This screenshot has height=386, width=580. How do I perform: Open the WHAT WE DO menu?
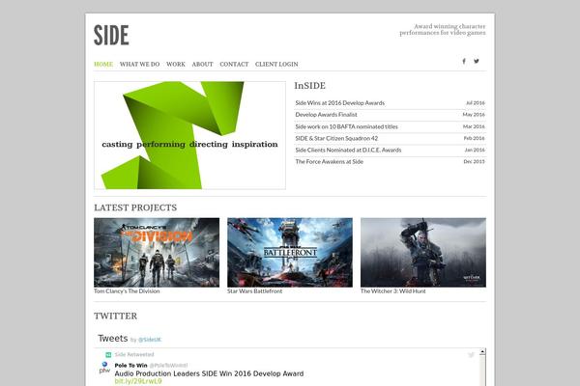point(139,65)
